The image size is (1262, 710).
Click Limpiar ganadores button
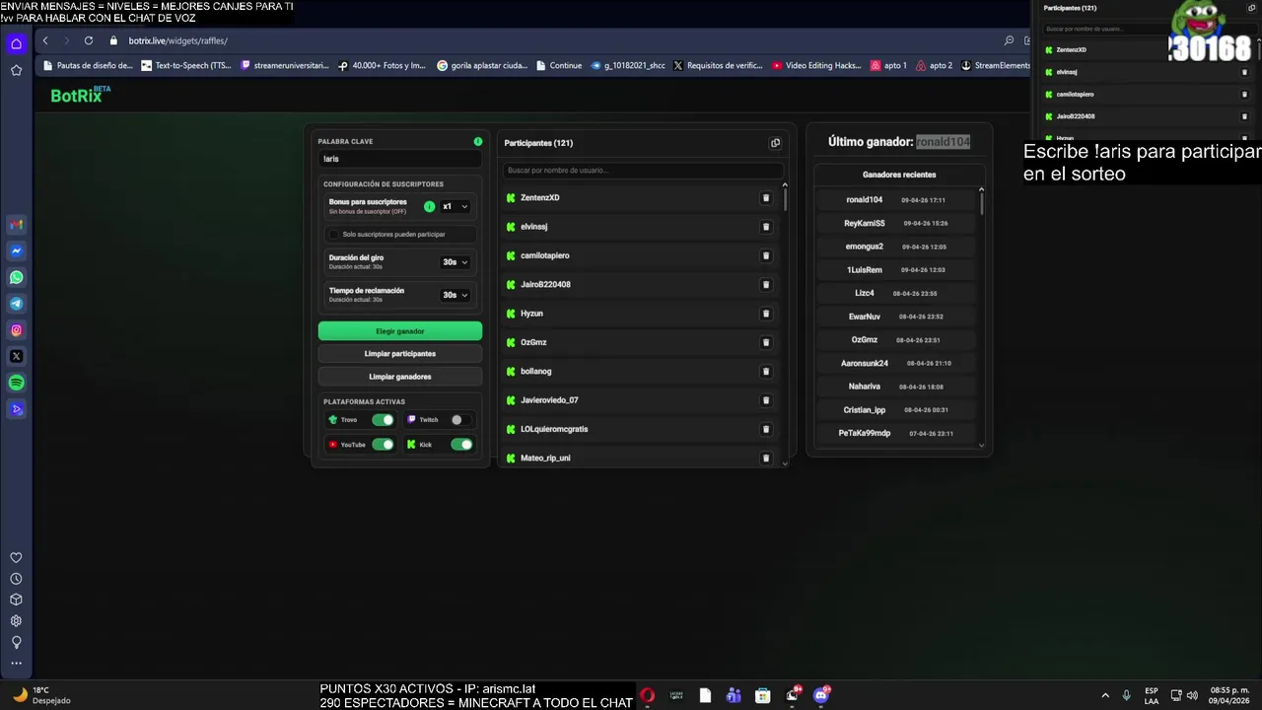point(400,377)
